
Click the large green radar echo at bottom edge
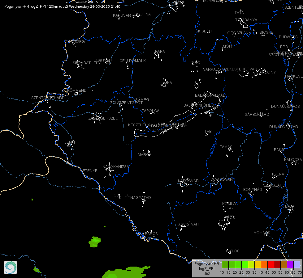tap(126, 272)
